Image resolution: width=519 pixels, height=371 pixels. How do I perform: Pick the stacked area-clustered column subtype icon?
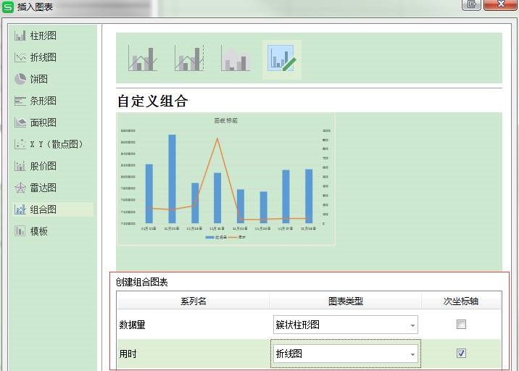pyautogui.click(x=235, y=59)
